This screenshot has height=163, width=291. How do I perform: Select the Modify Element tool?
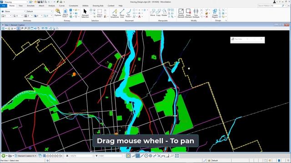(x=181, y=13)
